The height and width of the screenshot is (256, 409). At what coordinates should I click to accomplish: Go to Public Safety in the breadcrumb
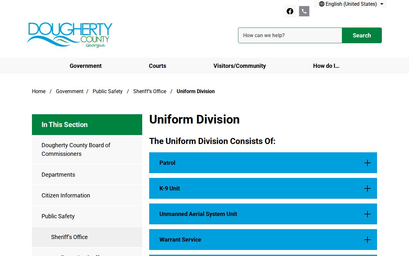[x=108, y=91]
